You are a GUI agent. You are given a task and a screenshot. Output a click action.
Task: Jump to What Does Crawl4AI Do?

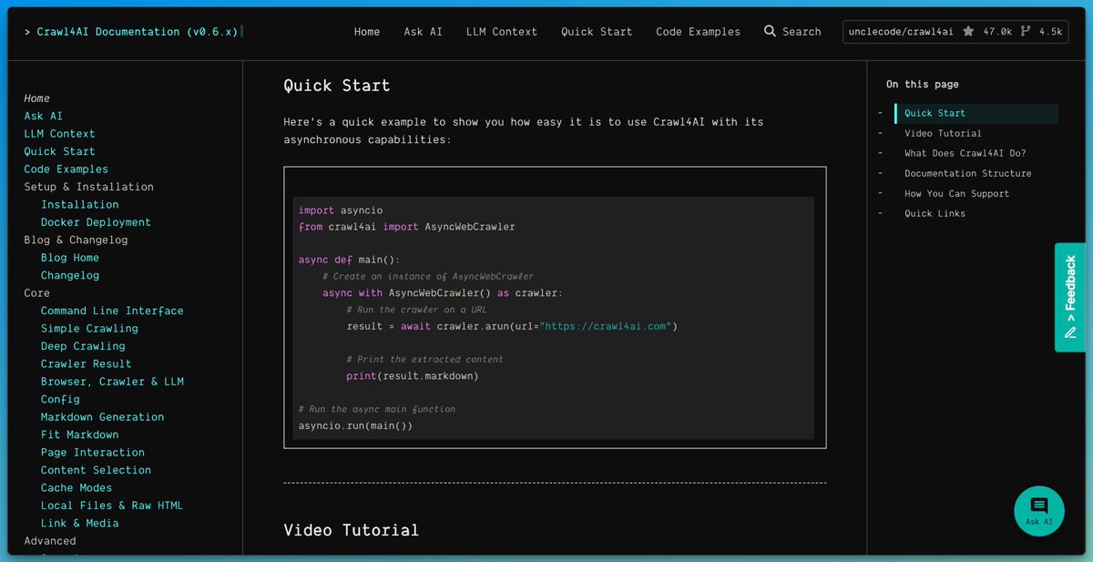pos(965,153)
